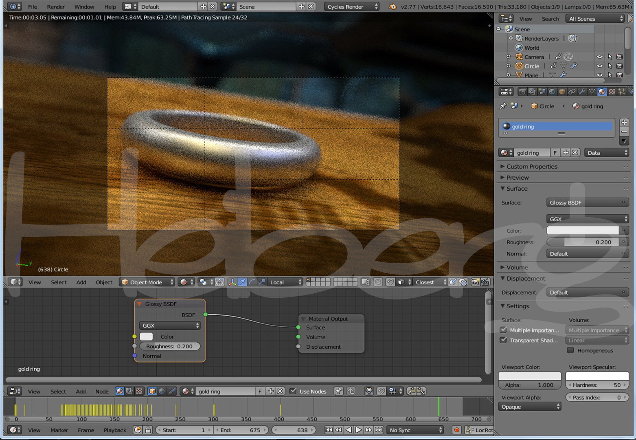The width and height of the screenshot is (636, 440).
Task: Click the add material slot plus button
Action: click(624, 122)
